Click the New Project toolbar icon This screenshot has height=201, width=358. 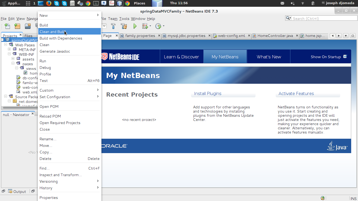17,26
